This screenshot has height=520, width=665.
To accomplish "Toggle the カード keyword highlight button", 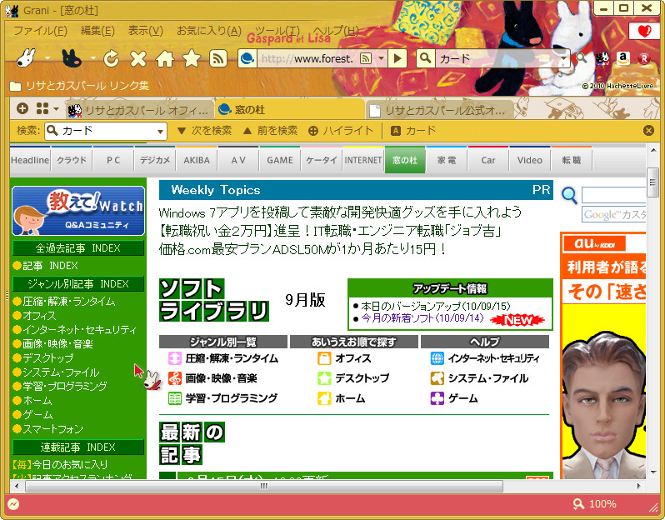I will tap(412, 131).
